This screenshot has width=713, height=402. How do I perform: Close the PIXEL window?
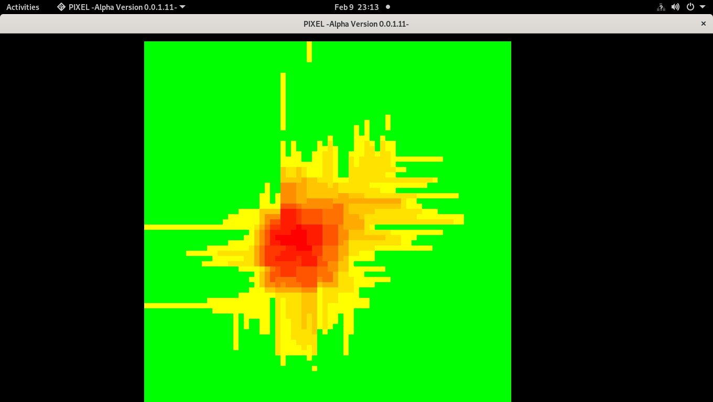pyautogui.click(x=704, y=24)
